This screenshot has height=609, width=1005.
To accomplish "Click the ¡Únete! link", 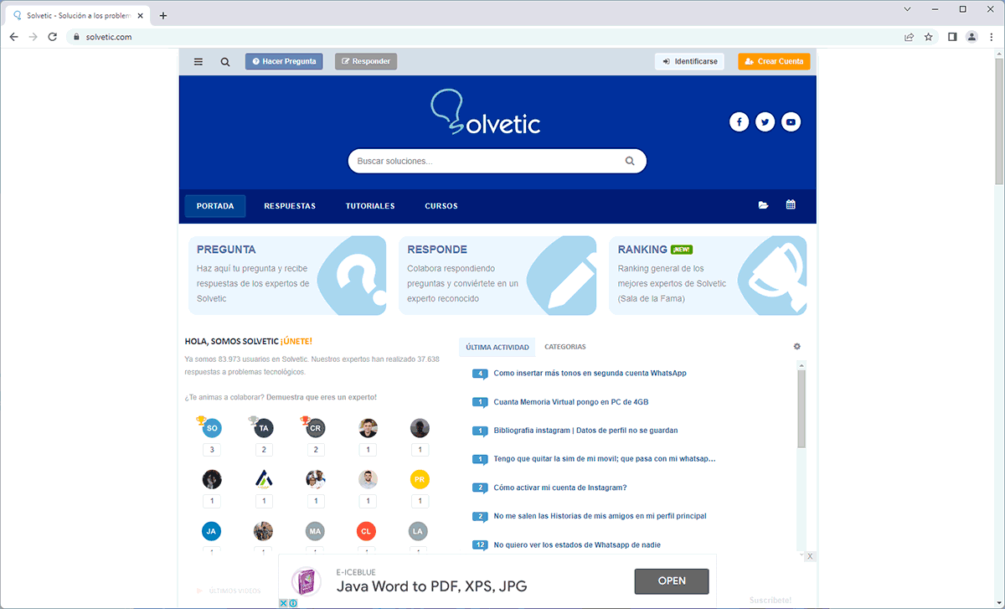I will click(x=296, y=341).
